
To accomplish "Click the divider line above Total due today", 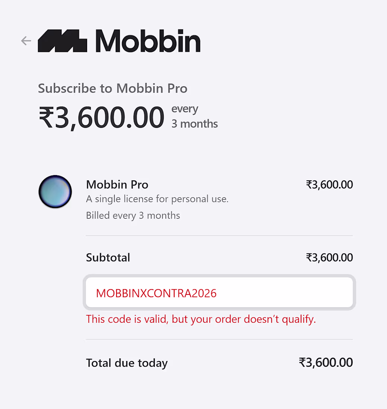I will point(219,339).
